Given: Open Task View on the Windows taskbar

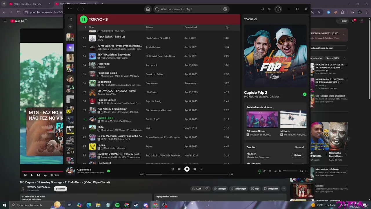Looking at the screenshot, I should (x=69, y=205).
